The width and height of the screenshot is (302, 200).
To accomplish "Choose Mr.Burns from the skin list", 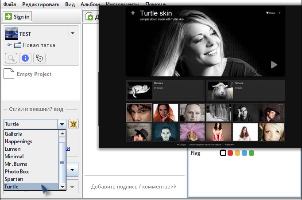I will click(31, 164).
